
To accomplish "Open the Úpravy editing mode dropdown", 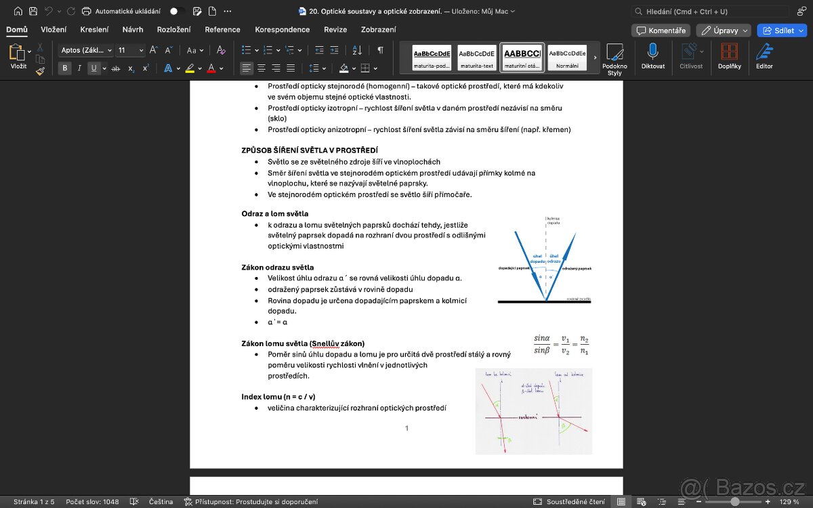I will [x=724, y=30].
